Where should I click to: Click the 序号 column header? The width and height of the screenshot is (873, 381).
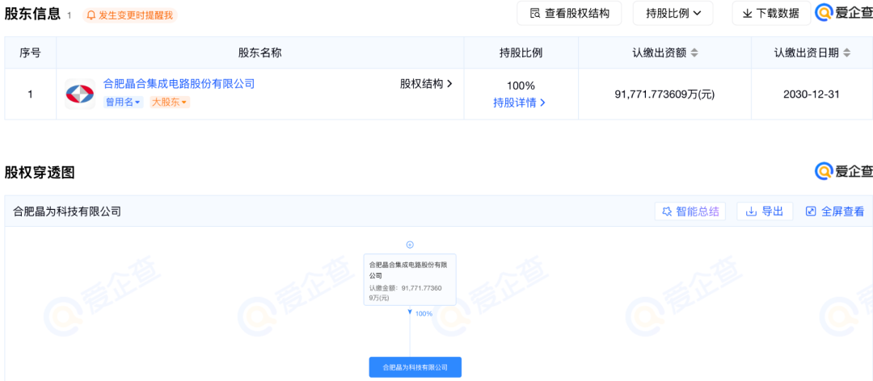point(30,52)
